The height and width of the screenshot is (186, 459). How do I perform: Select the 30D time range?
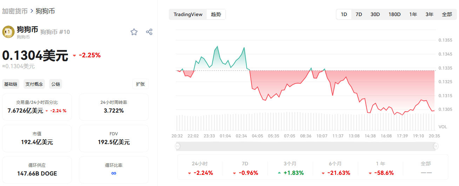pyautogui.click(x=375, y=14)
